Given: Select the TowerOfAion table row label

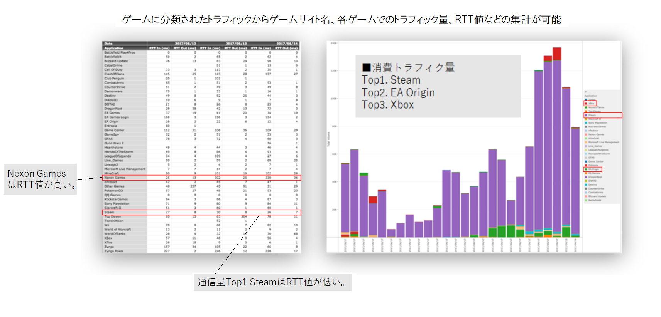Looking at the screenshot, I should pyautogui.click(x=114, y=221).
